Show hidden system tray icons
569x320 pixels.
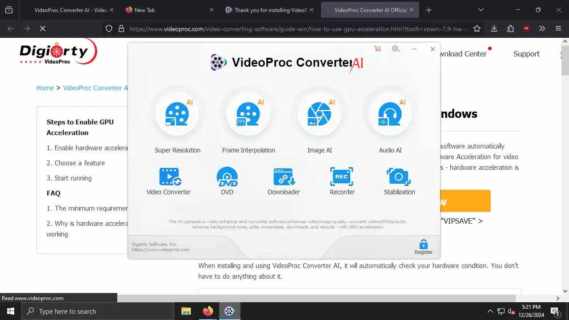point(490,311)
